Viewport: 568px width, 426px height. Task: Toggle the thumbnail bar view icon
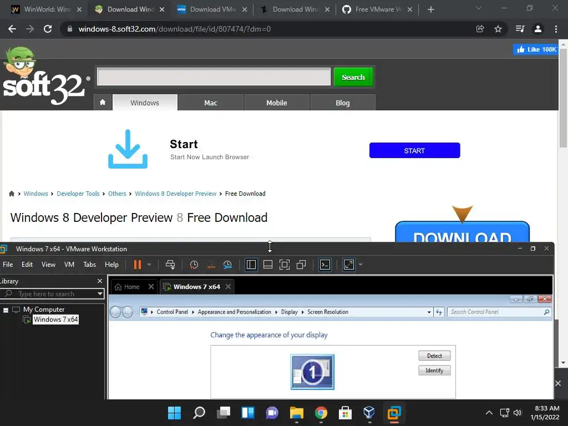pos(268,265)
